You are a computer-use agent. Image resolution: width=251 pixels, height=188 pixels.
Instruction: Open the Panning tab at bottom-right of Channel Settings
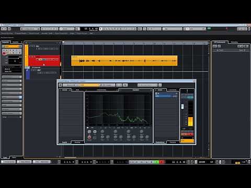(x=173, y=142)
